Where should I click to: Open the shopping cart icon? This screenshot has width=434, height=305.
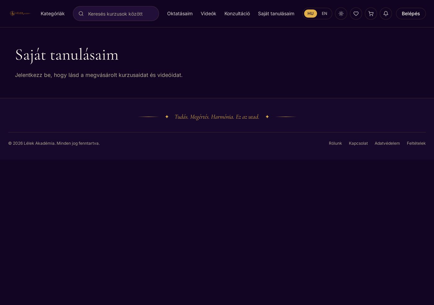(x=371, y=14)
